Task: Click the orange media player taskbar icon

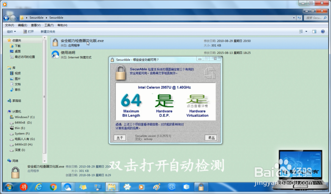Action: click(x=142, y=187)
